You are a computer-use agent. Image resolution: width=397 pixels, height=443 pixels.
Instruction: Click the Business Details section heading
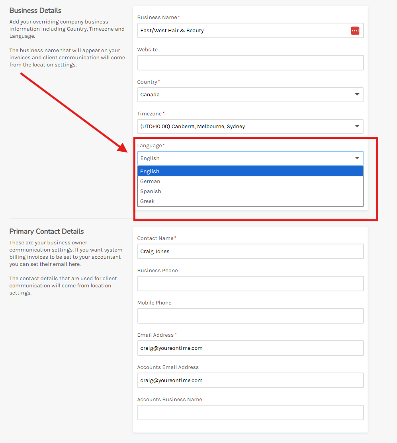click(35, 10)
